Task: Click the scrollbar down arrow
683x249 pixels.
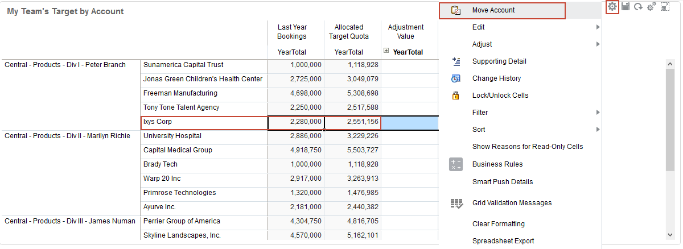Action: pos(670,234)
